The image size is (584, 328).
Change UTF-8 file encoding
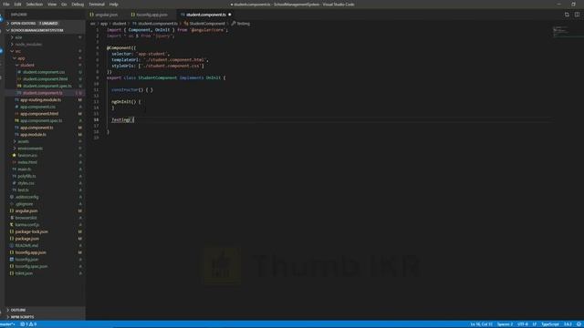[x=523, y=324]
